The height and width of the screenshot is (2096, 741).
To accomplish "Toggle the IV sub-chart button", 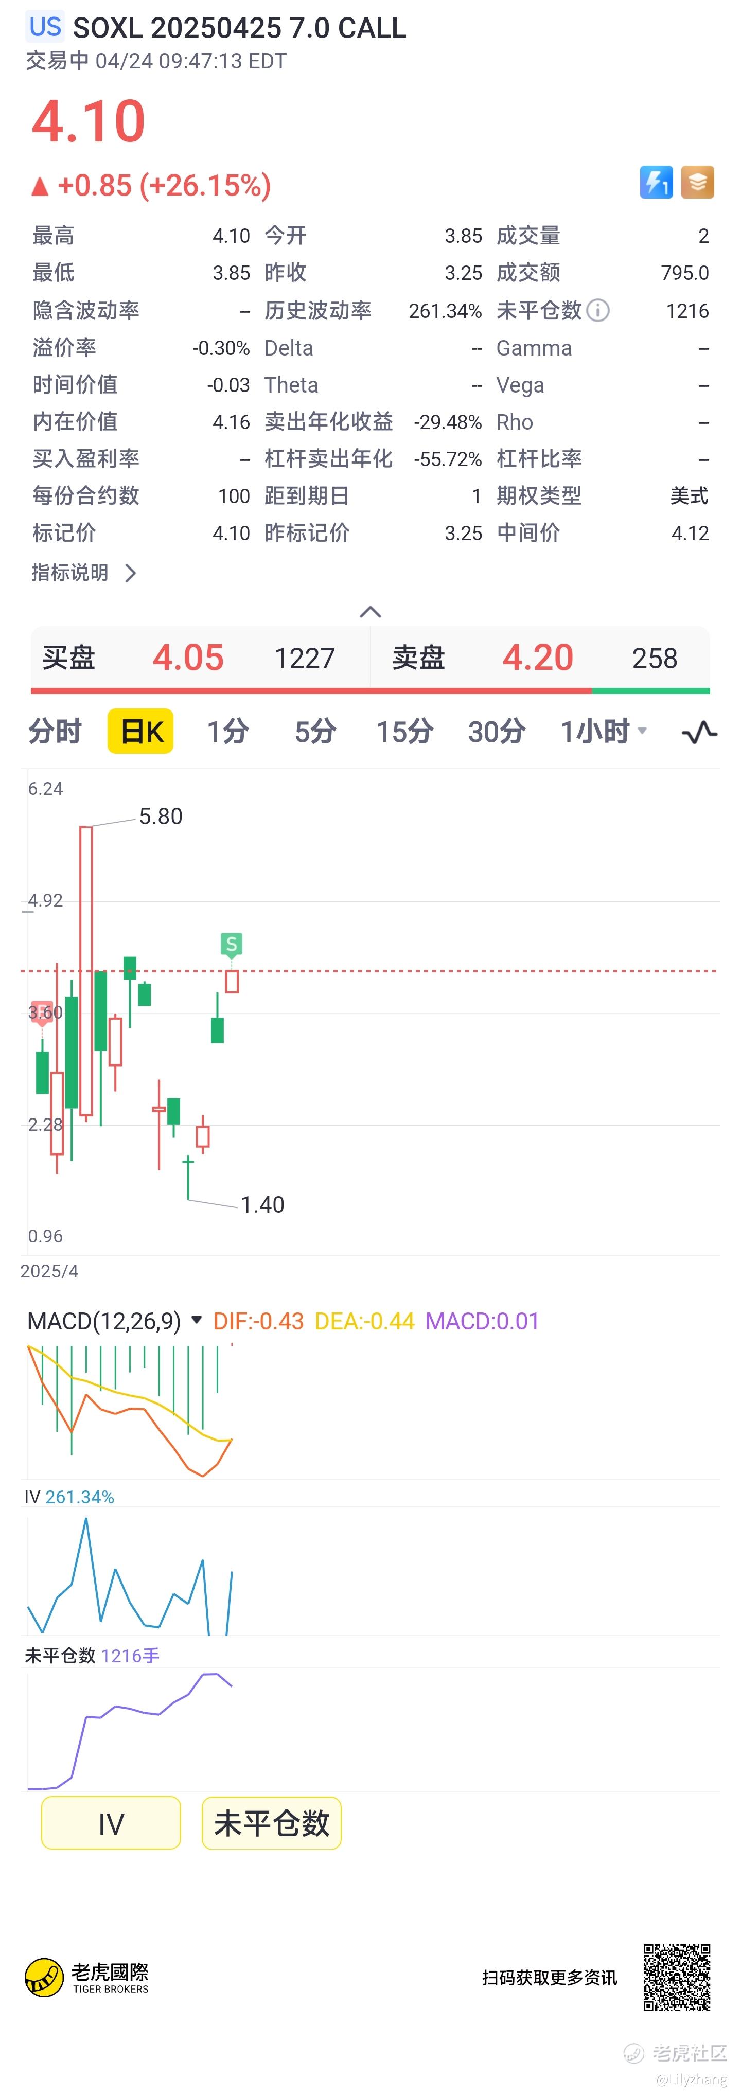I will click(x=112, y=1823).
